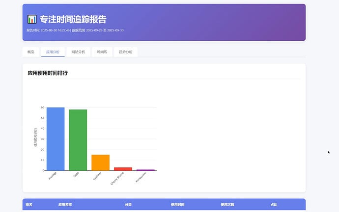339x212 pixels.
Task: Click the 使用次数 column header
Action: [227, 204]
